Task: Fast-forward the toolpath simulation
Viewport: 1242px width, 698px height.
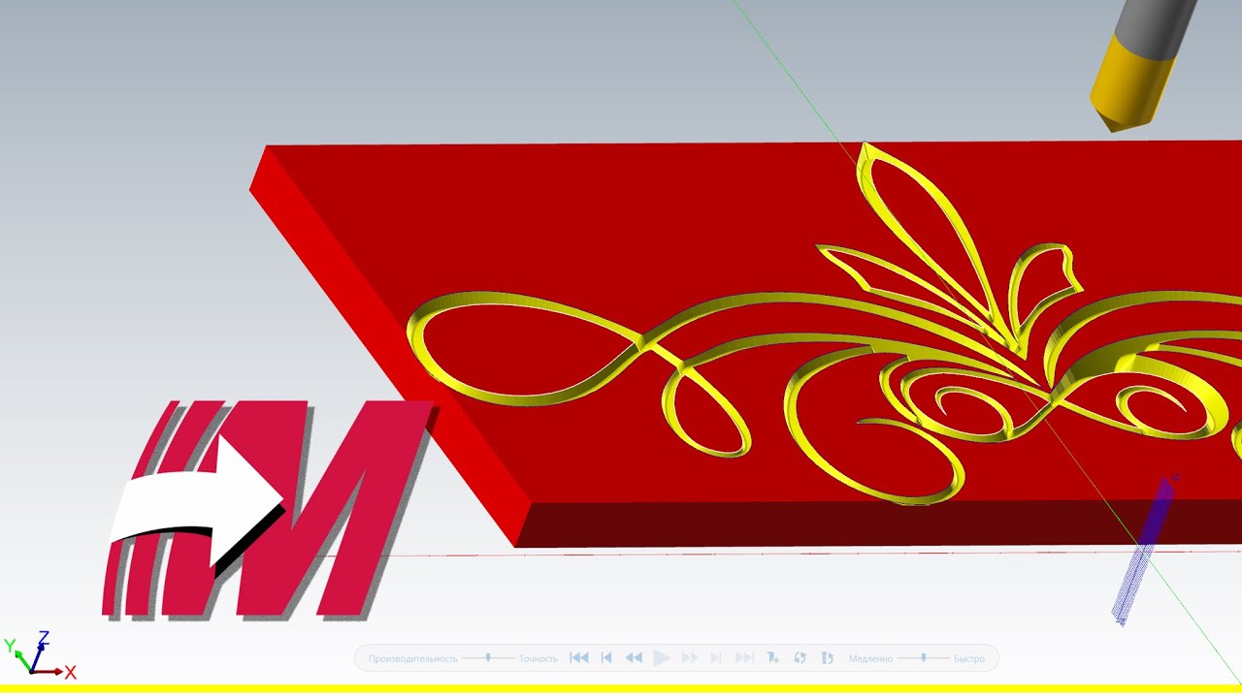Action: point(690,658)
